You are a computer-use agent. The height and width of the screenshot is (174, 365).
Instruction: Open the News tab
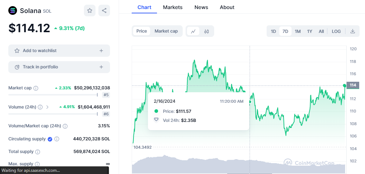pyautogui.click(x=201, y=7)
